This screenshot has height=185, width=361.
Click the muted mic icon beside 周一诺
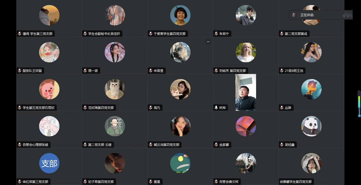[x=85, y=71]
